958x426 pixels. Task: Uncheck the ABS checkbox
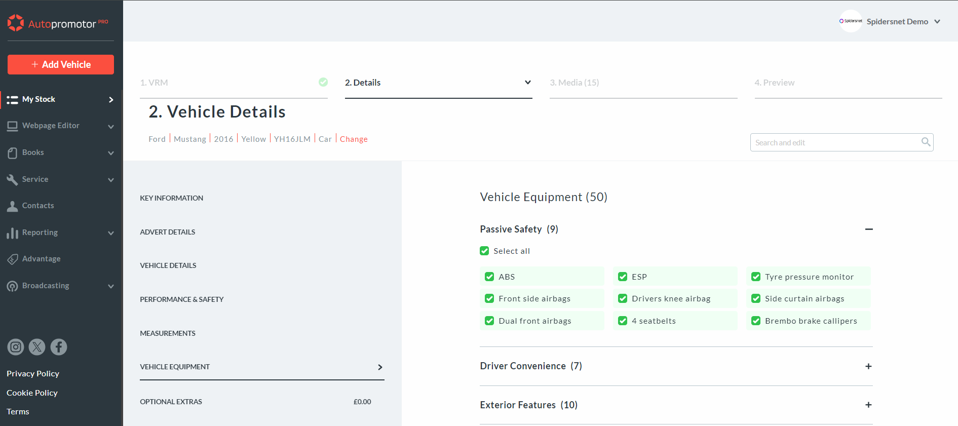[x=489, y=277]
